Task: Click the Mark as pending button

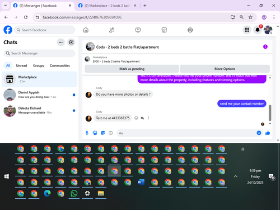Action: pyautogui.click(x=132, y=69)
